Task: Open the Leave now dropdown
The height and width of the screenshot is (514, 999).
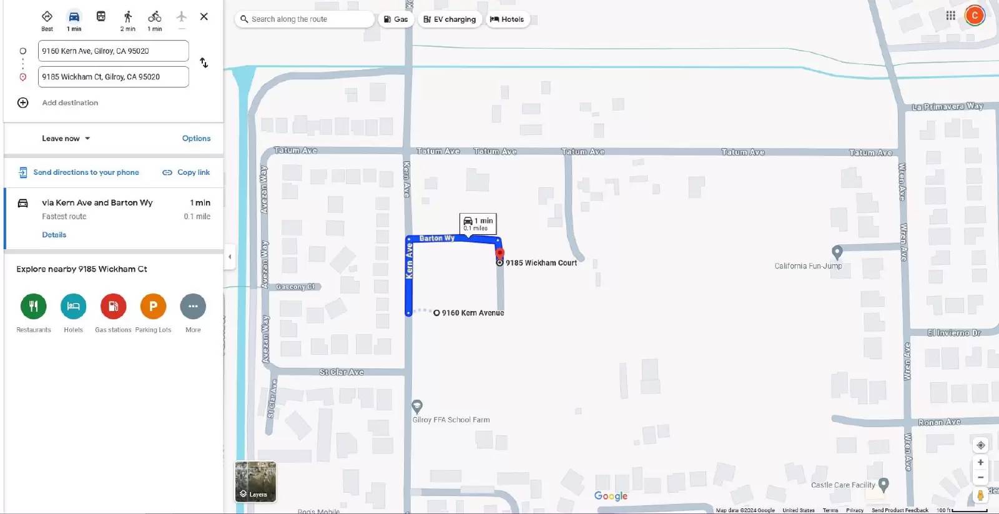Action: [x=66, y=139]
